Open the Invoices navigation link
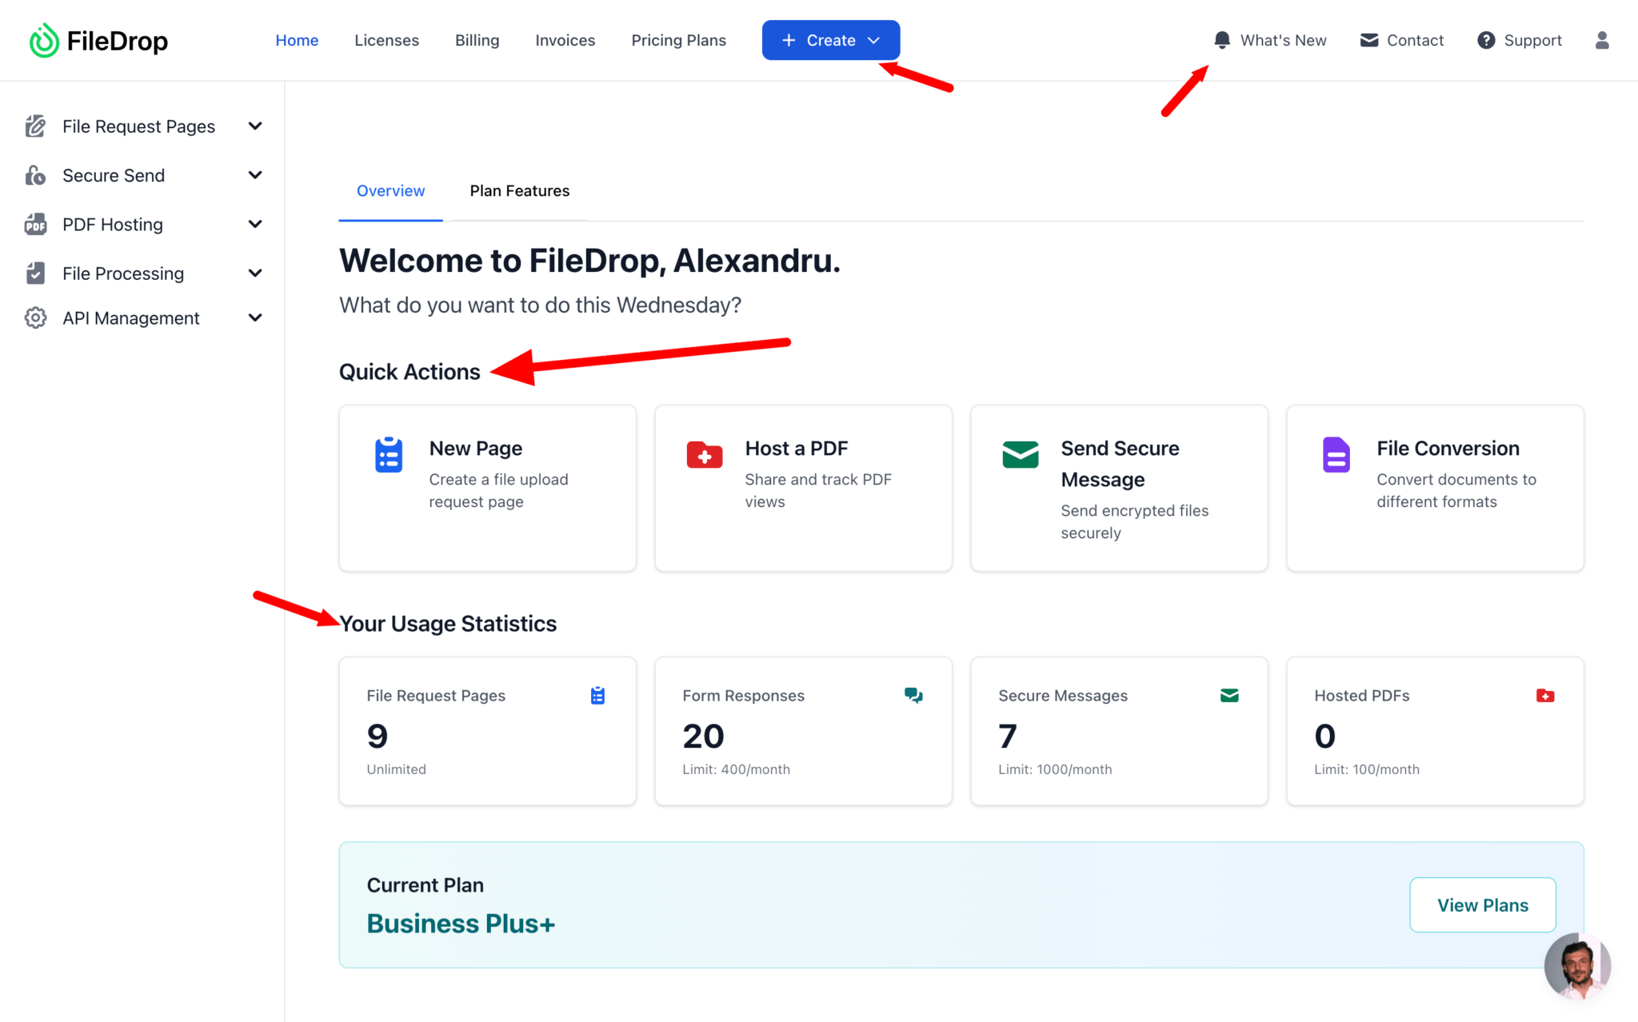The image size is (1638, 1022). click(x=565, y=40)
